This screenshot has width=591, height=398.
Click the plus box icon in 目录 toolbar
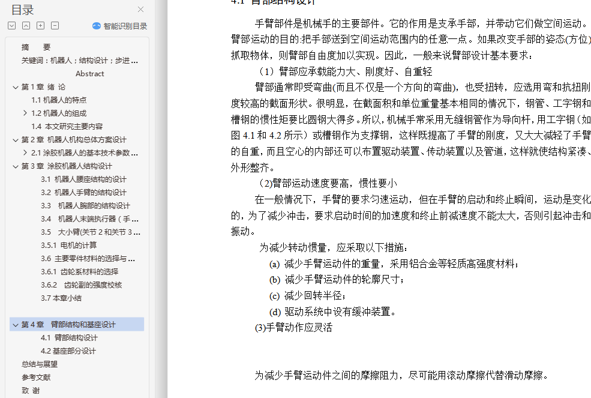point(40,26)
